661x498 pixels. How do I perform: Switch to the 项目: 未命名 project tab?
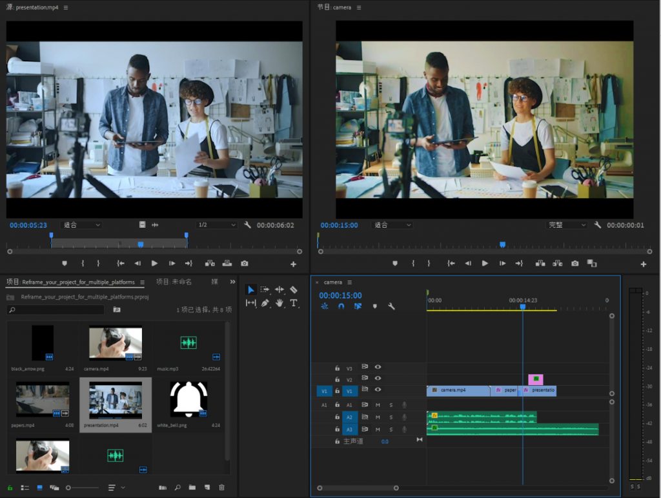tap(174, 282)
